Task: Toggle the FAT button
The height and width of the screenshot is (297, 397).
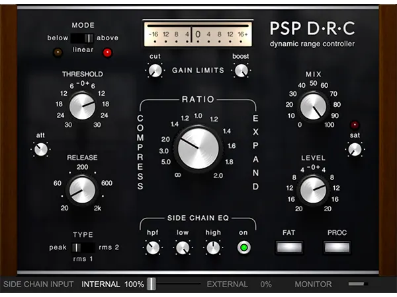Action: 289,247
